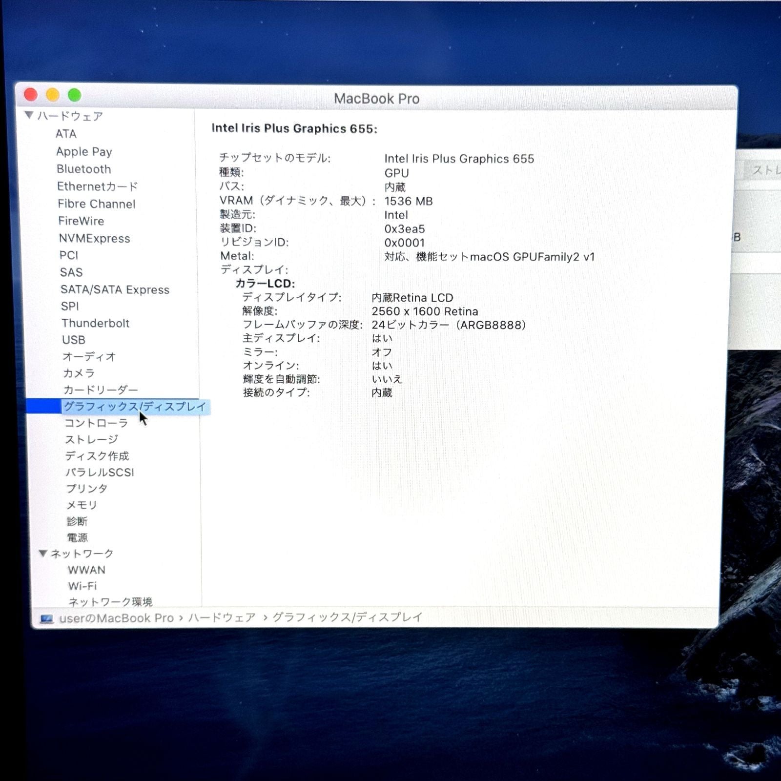Screen dimensions: 781x781
Task: Click the ネットワーク section header label
Action: (x=82, y=554)
